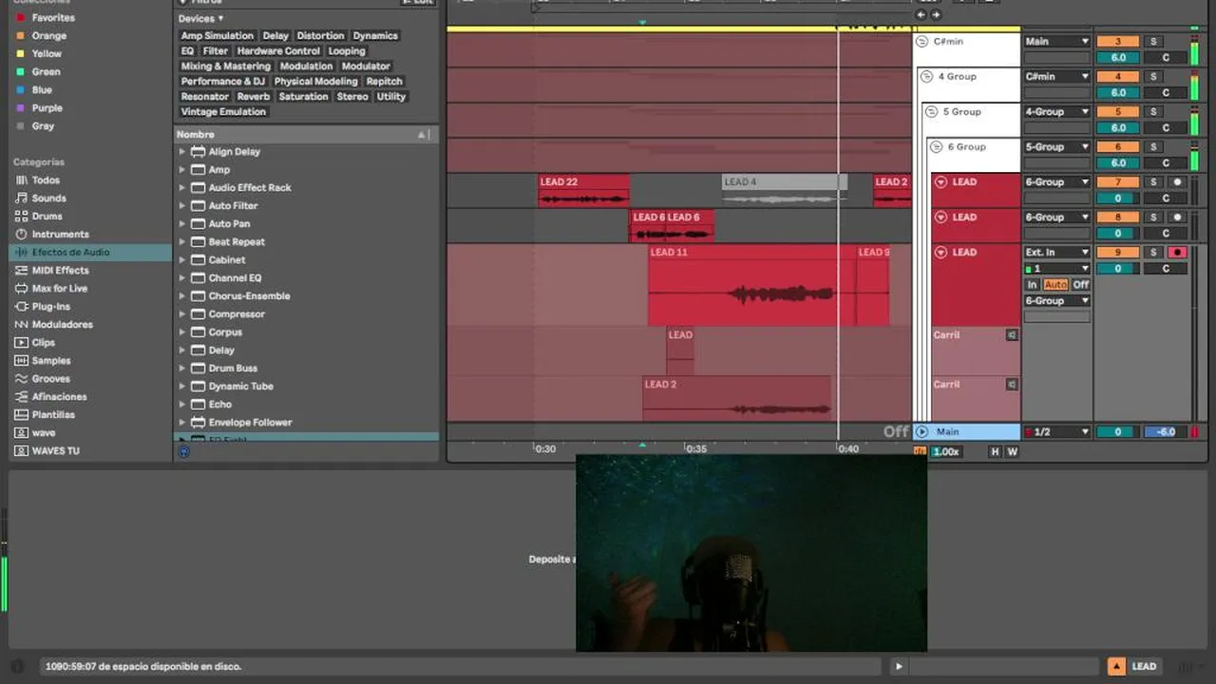Image resolution: width=1216 pixels, height=684 pixels.
Task: Select the Favorites collection
Action: [x=53, y=17]
